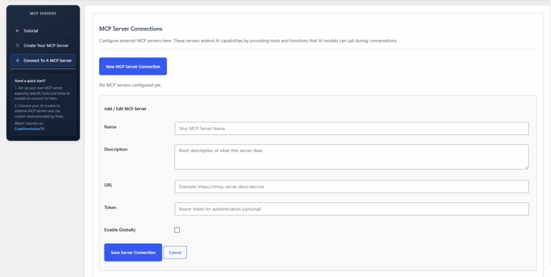This screenshot has width=551, height=277.
Task: Focus the URL input field
Action: point(352,187)
